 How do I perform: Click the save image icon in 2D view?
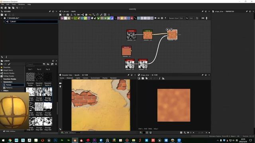143,78
